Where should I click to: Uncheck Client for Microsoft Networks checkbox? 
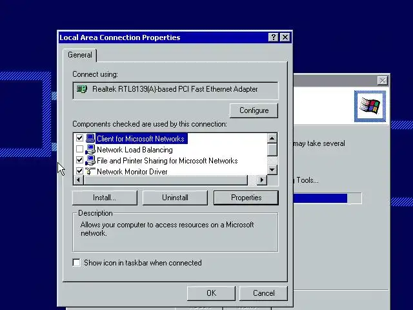(x=79, y=138)
